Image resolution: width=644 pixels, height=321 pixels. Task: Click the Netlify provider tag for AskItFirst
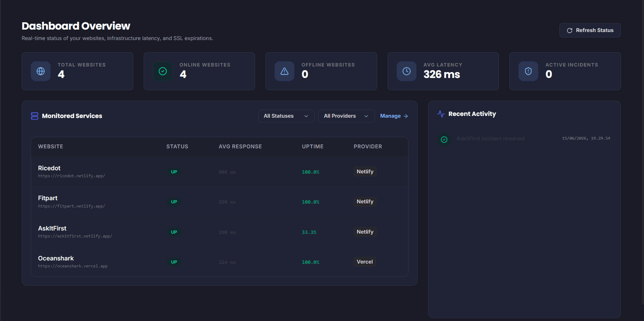point(365,232)
